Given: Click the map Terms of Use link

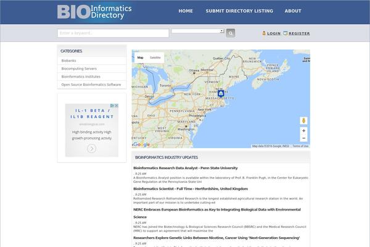Looking at the screenshot, I should pyautogui.click(x=300, y=146).
